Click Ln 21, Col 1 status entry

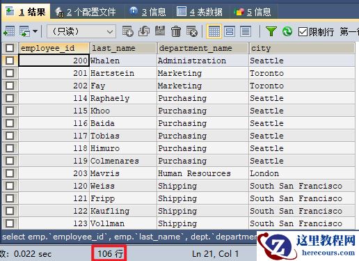tap(216, 253)
